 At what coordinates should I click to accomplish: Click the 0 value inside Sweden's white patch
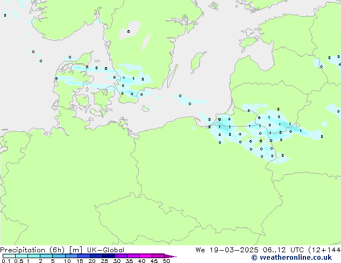point(129,32)
